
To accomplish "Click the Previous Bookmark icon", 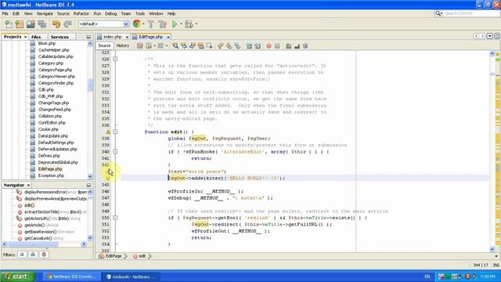I will point(221,46).
